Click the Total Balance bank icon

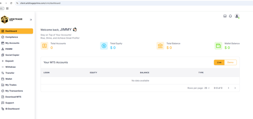(x=160, y=46)
